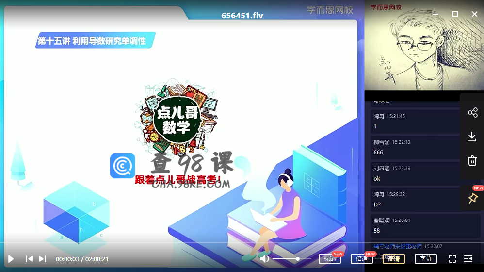Open the 标记 mark button
The image size is (484, 272).
[x=330, y=259]
